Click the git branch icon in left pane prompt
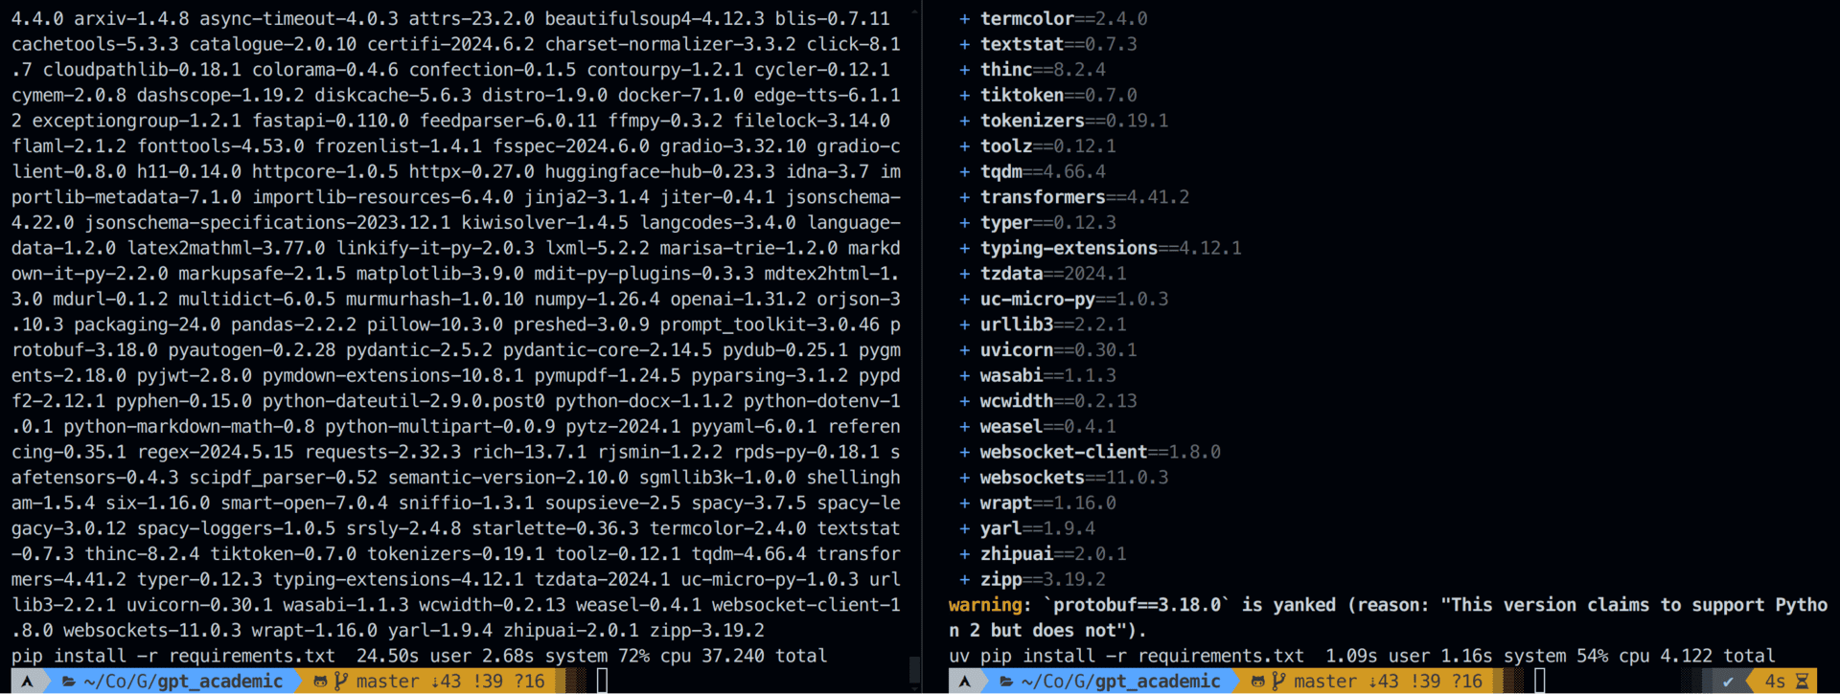This screenshot has width=1840, height=694. tap(340, 682)
